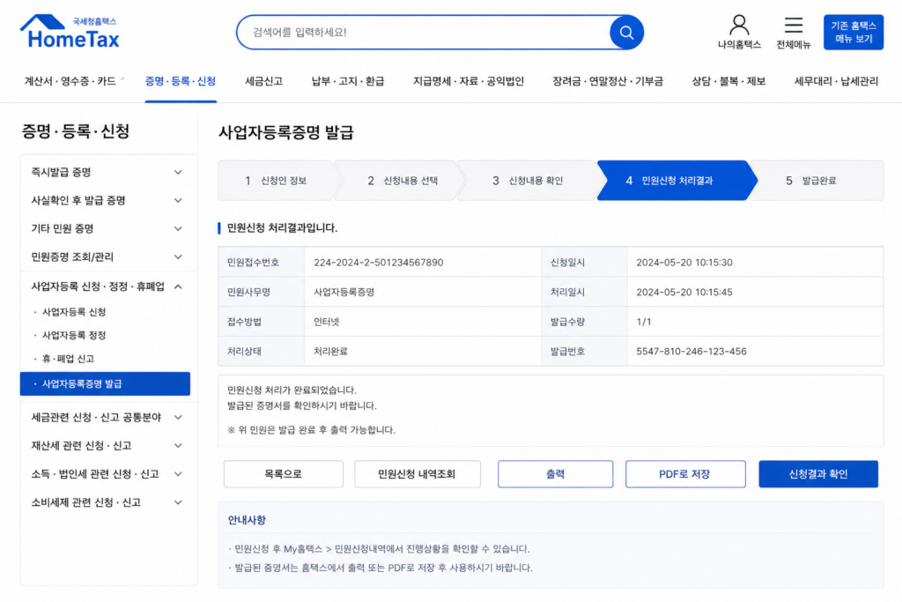Click the HomeTax logo
902x602 pixels.
(70, 32)
